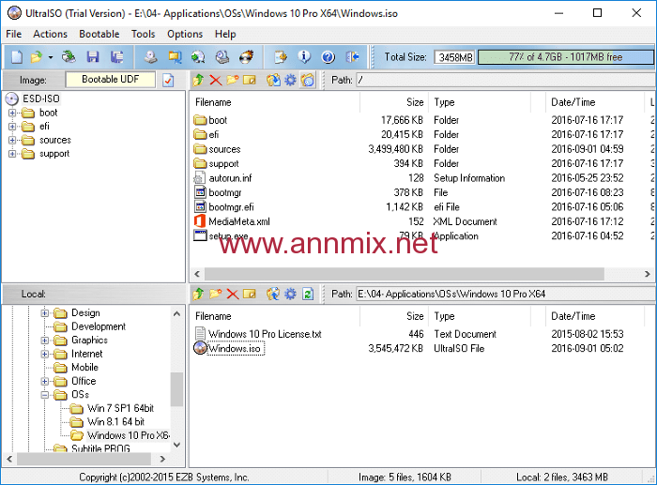Open the Help menu
657x485 pixels.
(225, 34)
